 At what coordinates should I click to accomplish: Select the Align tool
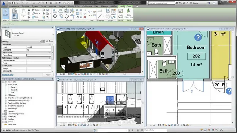pos(55,11)
